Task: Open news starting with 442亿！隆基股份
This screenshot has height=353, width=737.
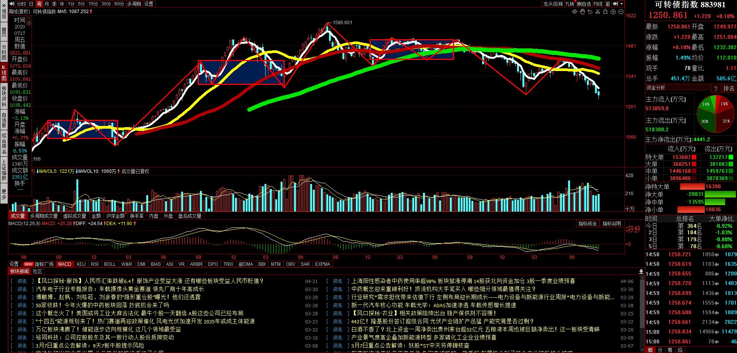Action: (443, 322)
